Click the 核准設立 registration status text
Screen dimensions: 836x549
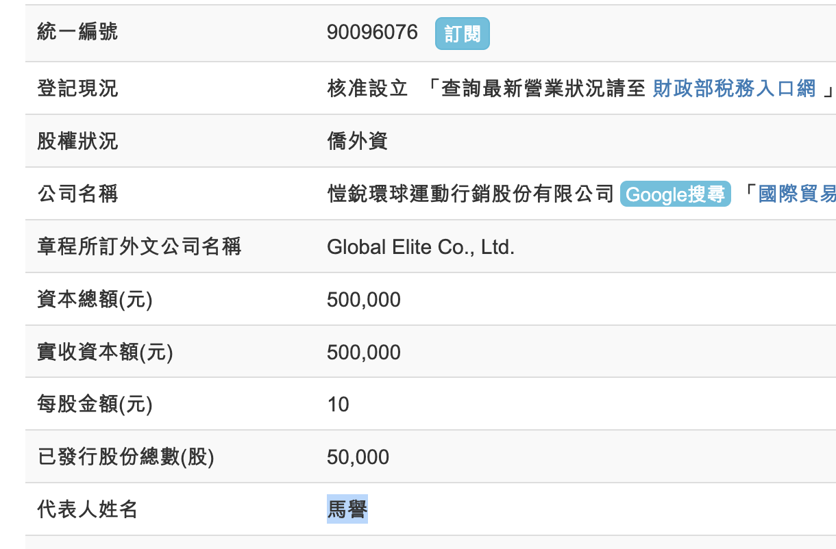pos(367,88)
